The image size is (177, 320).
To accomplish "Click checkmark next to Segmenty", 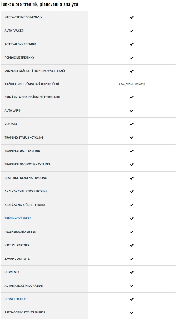I will click(x=132, y=272).
